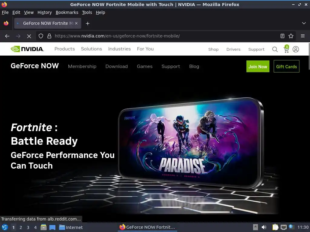Open the user account profile icon
310x232 pixels.
[296, 49]
